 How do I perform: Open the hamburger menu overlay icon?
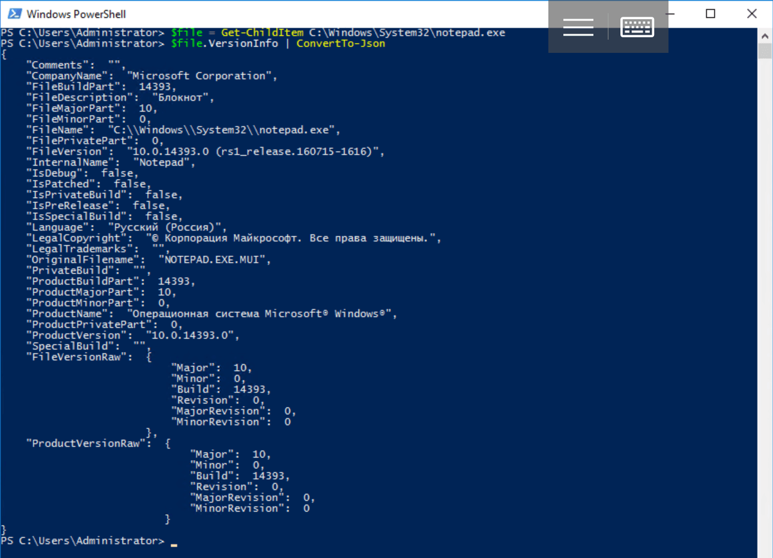[x=578, y=27]
